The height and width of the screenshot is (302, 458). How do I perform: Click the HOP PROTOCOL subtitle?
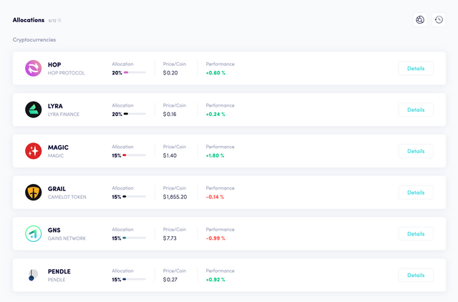[x=66, y=73]
